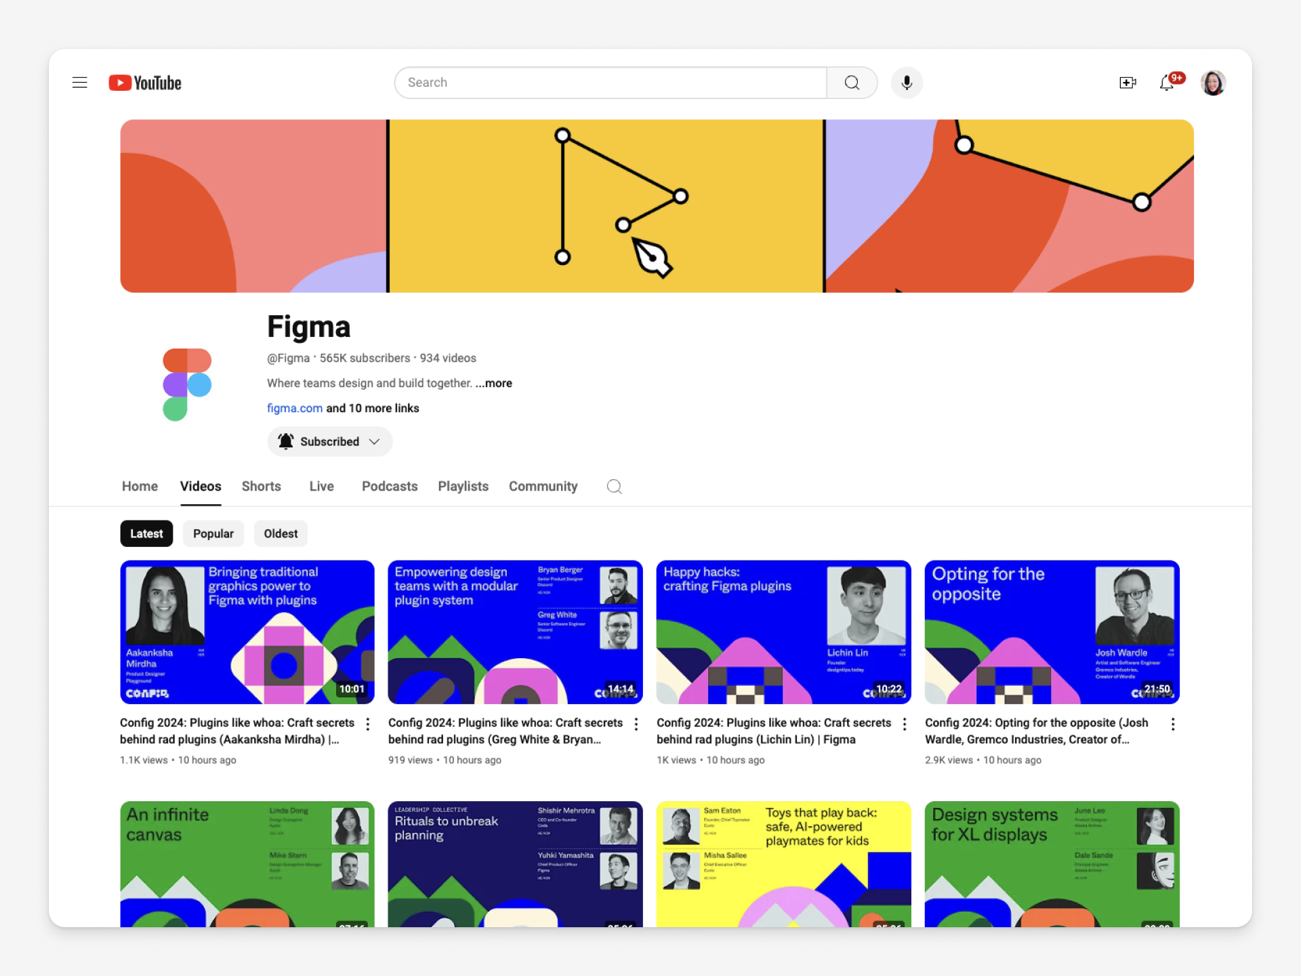Image resolution: width=1301 pixels, height=976 pixels.
Task: Open video title mentioning Lichin Lin
Action: coord(774,731)
